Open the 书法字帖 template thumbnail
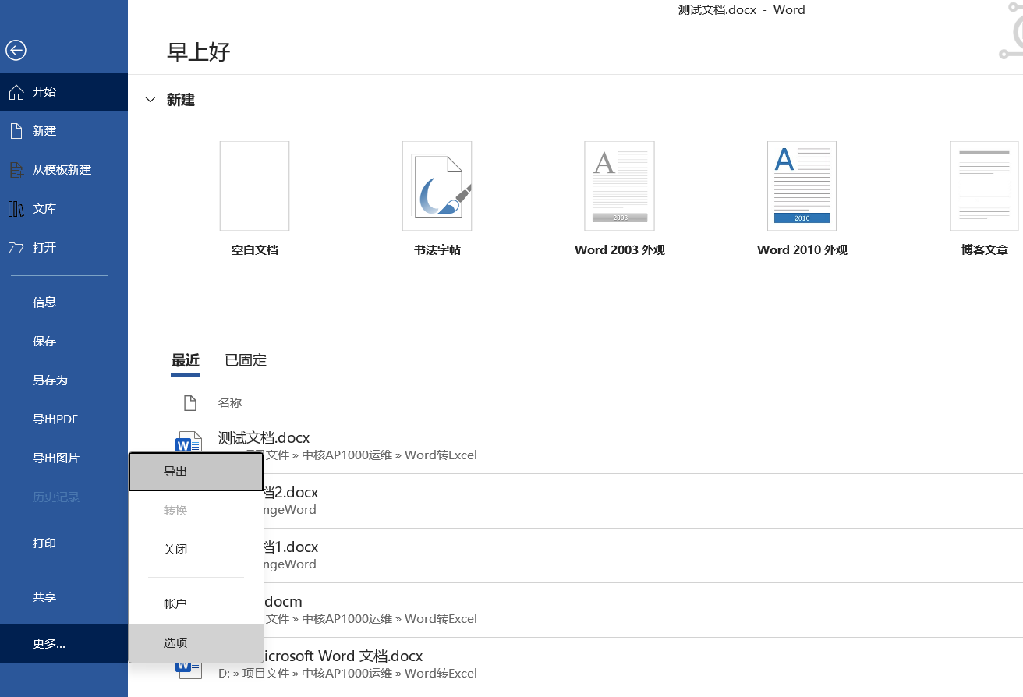 [437, 186]
